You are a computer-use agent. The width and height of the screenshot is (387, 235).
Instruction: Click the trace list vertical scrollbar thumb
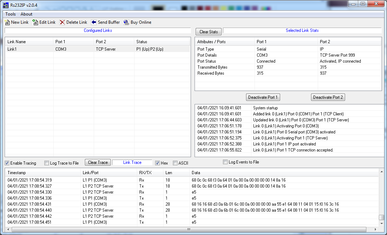tap(381, 217)
